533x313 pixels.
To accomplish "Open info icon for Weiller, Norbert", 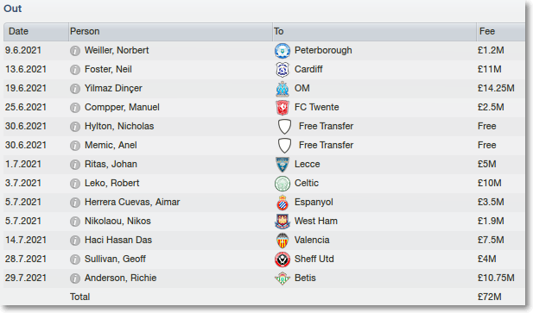I will 75,51.
